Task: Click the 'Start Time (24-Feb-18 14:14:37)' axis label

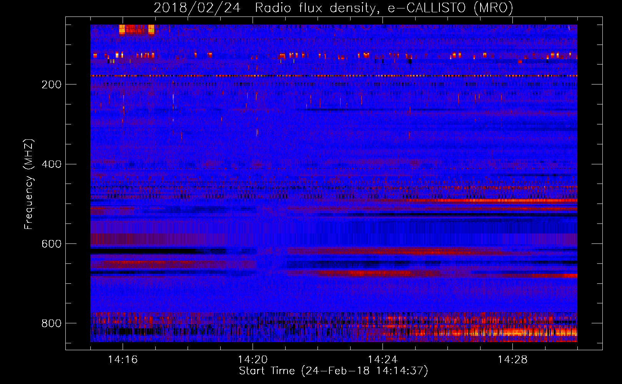Action: coord(333,371)
